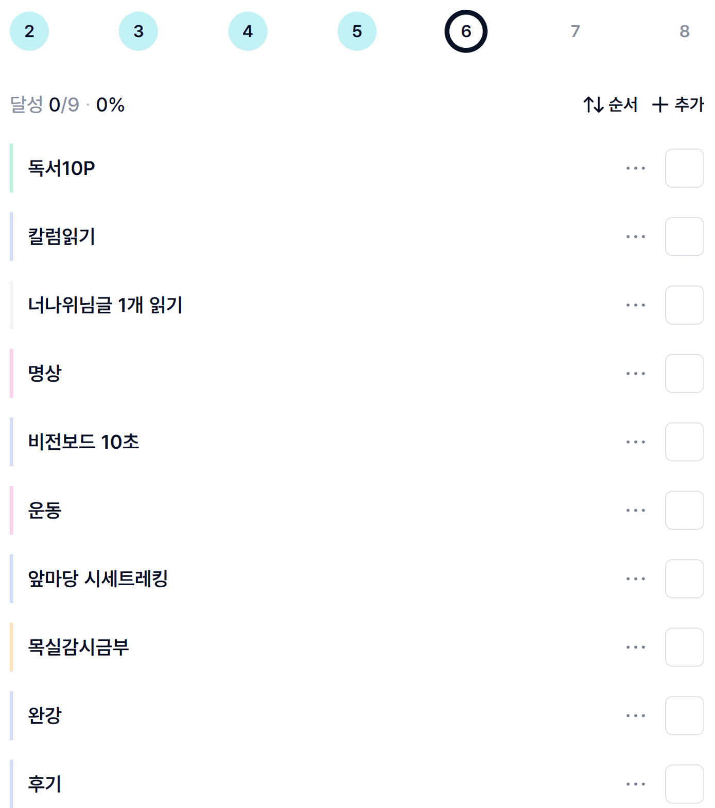Click the 칼럼읽기 habit title

(x=62, y=237)
